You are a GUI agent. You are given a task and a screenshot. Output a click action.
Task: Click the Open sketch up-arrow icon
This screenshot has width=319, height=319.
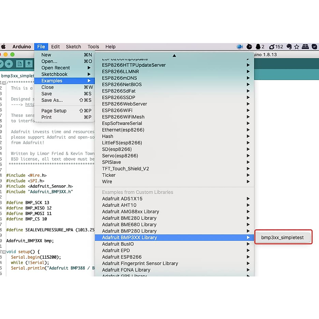point(29,64)
